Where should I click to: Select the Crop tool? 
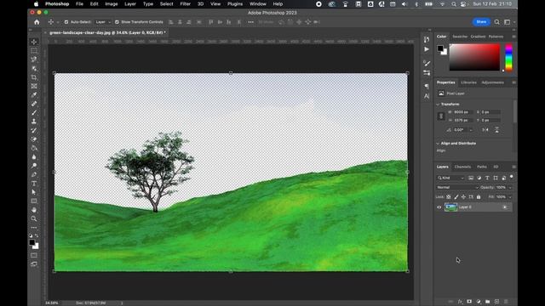(x=34, y=77)
